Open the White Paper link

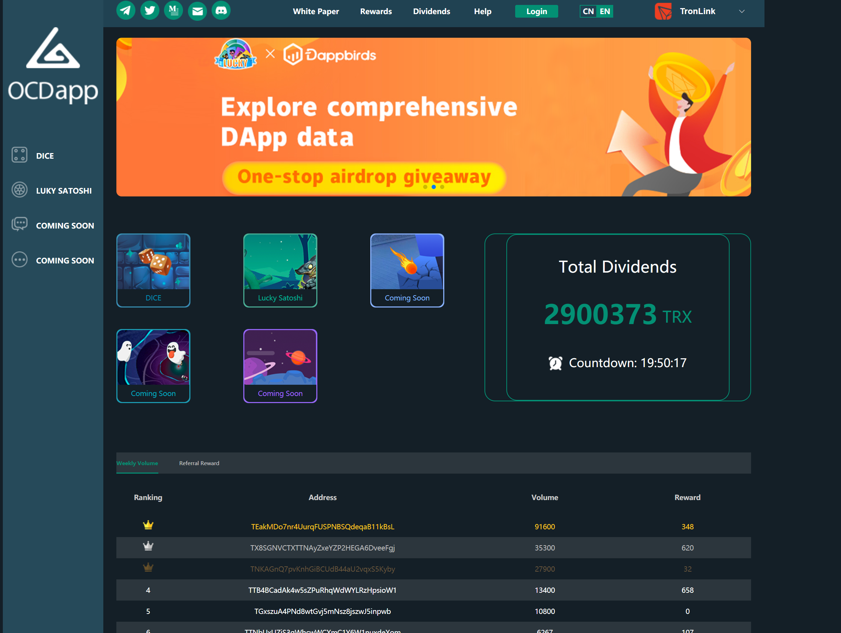pos(316,11)
